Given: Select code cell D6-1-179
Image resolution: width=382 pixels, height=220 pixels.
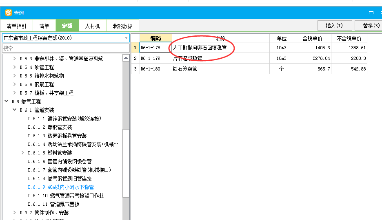Looking at the screenshot, I should point(155,58).
